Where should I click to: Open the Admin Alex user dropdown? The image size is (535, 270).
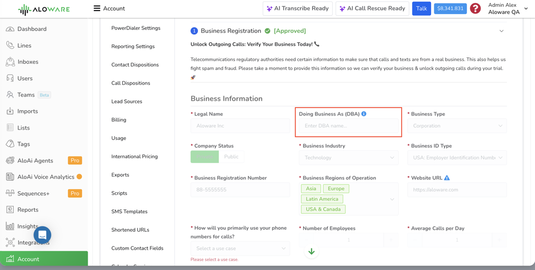pos(508,8)
